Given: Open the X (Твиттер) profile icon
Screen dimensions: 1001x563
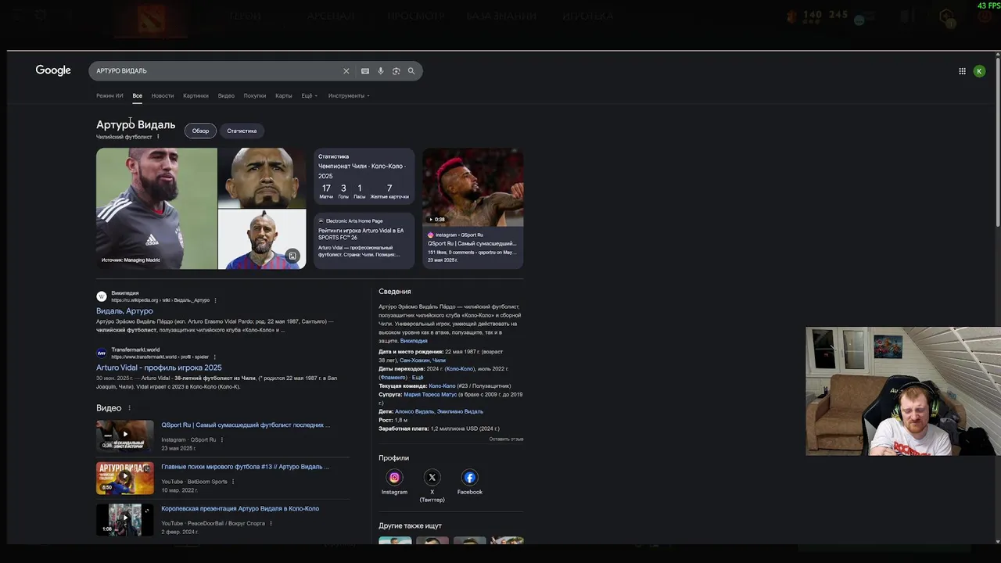Looking at the screenshot, I should (x=432, y=477).
